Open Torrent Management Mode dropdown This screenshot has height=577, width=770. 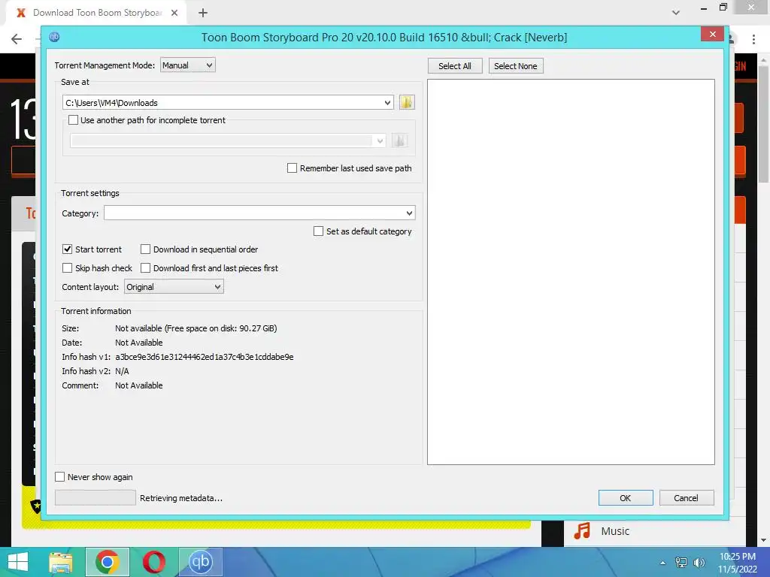187,65
